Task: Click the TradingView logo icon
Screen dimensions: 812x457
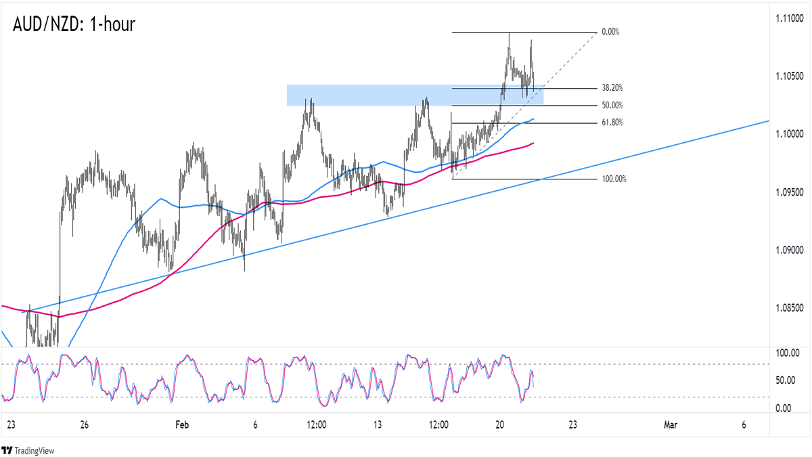Action: click(x=8, y=450)
